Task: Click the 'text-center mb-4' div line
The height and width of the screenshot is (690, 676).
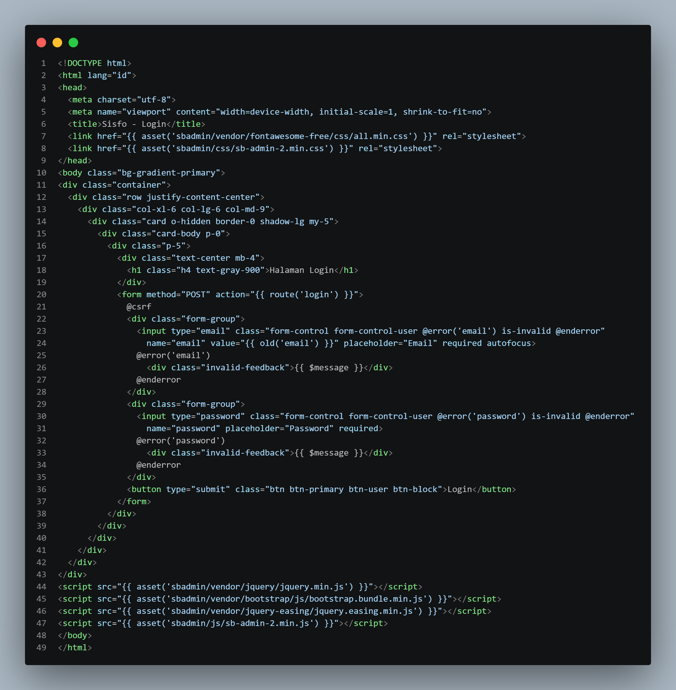Action: tap(191, 258)
